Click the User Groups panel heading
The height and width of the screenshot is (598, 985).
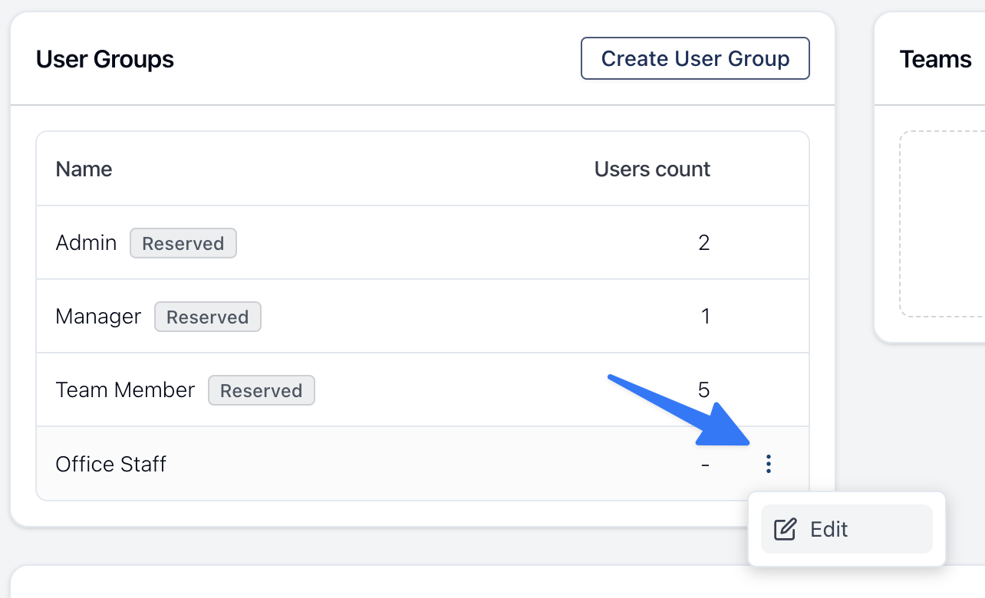(105, 58)
